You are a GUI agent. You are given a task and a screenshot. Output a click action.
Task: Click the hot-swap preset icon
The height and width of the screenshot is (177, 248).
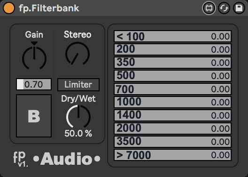tap(224, 8)
